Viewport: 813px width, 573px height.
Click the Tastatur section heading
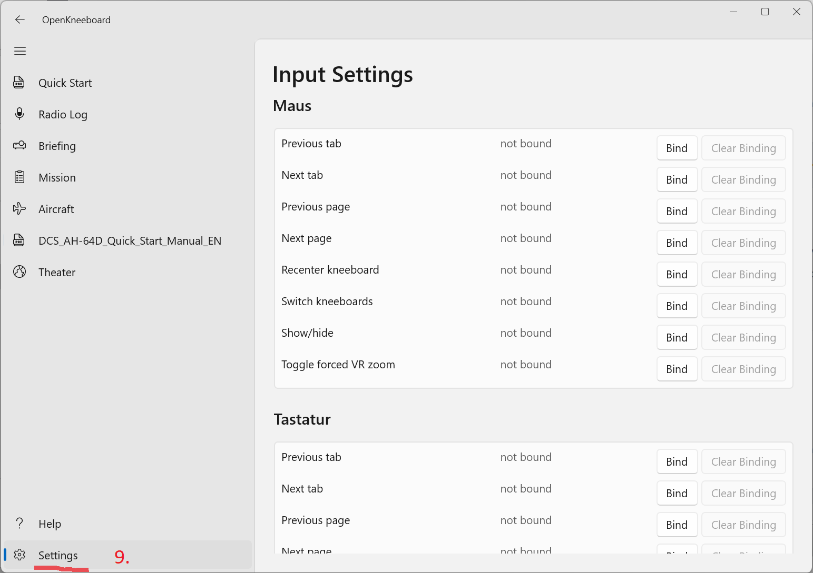tap(302, 419)
